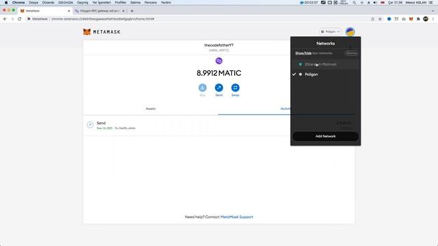
Task: Click the Swap icon button
Action: point(235,87)
